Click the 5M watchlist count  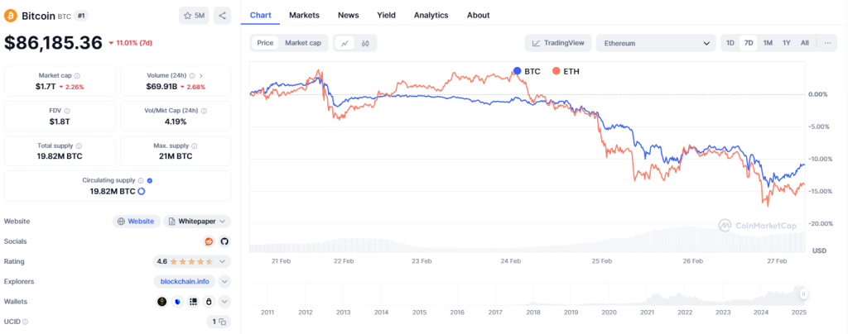tap(200, 16)
